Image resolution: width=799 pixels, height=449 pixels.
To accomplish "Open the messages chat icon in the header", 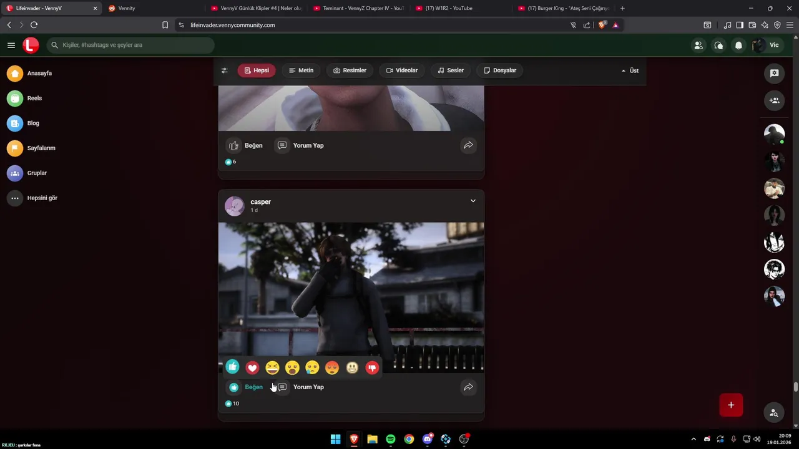I will 718,45.
